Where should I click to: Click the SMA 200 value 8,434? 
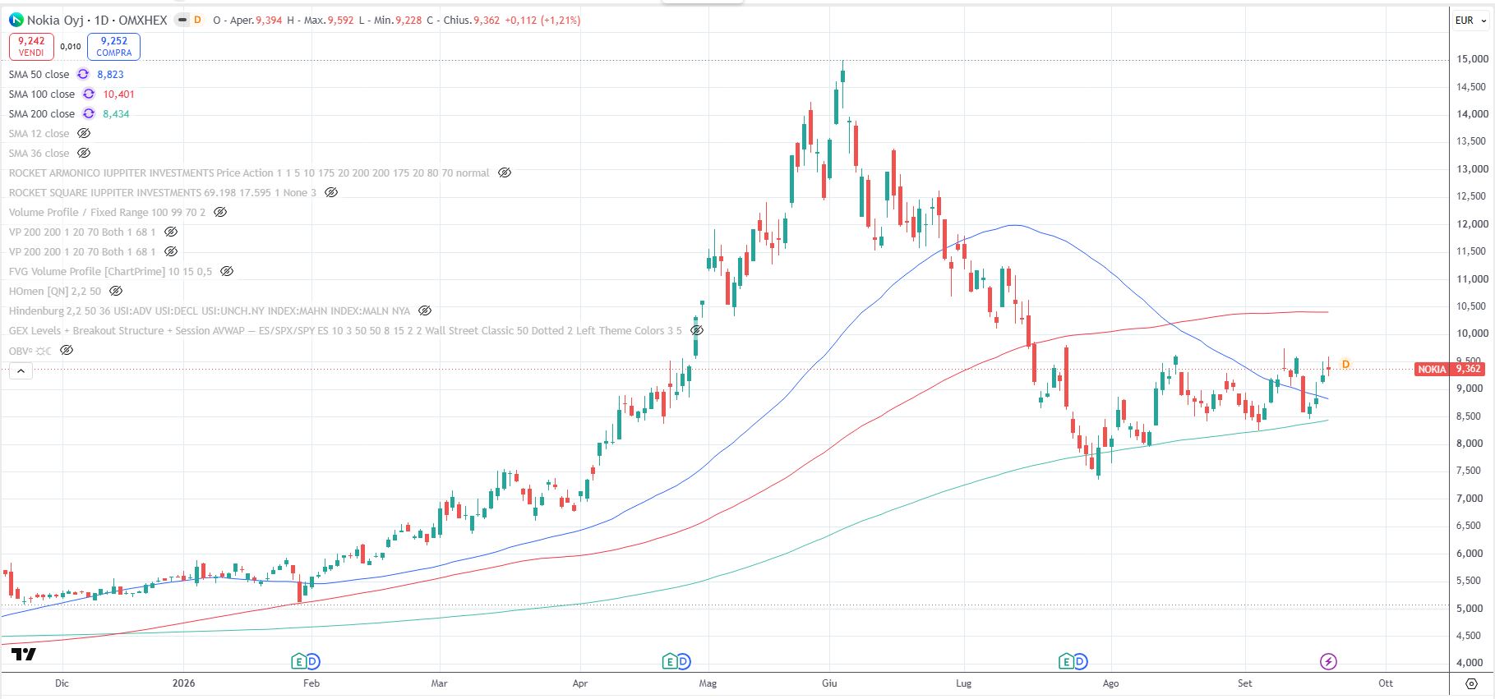[116, 113]
